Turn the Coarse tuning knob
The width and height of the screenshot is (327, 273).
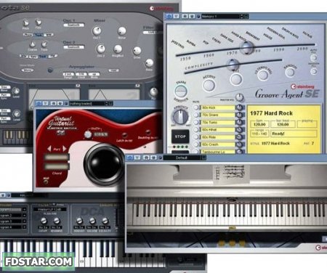[x=32, y=44]
